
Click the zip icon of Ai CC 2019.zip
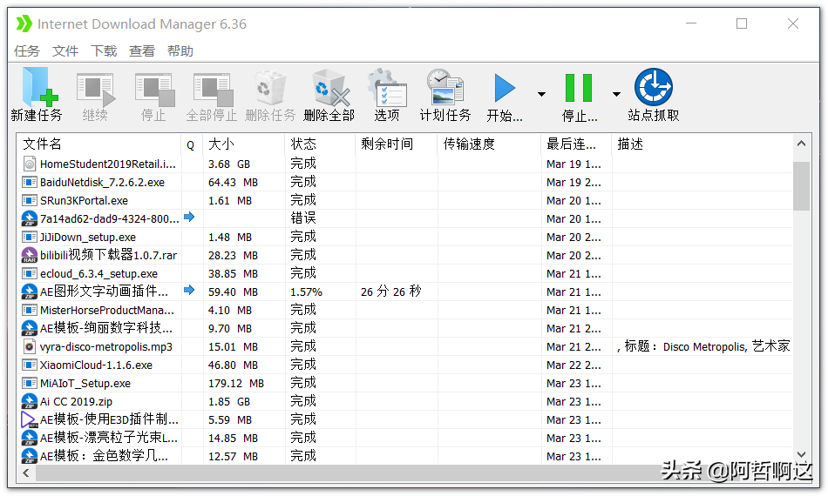[30, 402]
